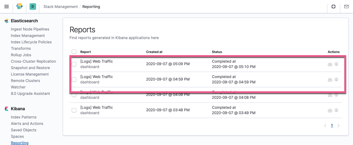Download the 05:09 PM report
This screenshot has width=353, height=145.
tap(330, 64)
